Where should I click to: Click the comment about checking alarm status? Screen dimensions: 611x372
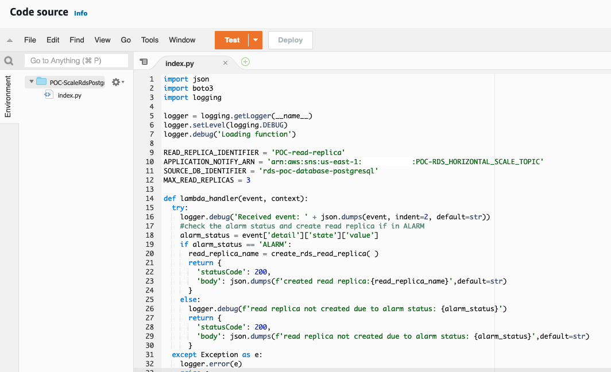302,226
